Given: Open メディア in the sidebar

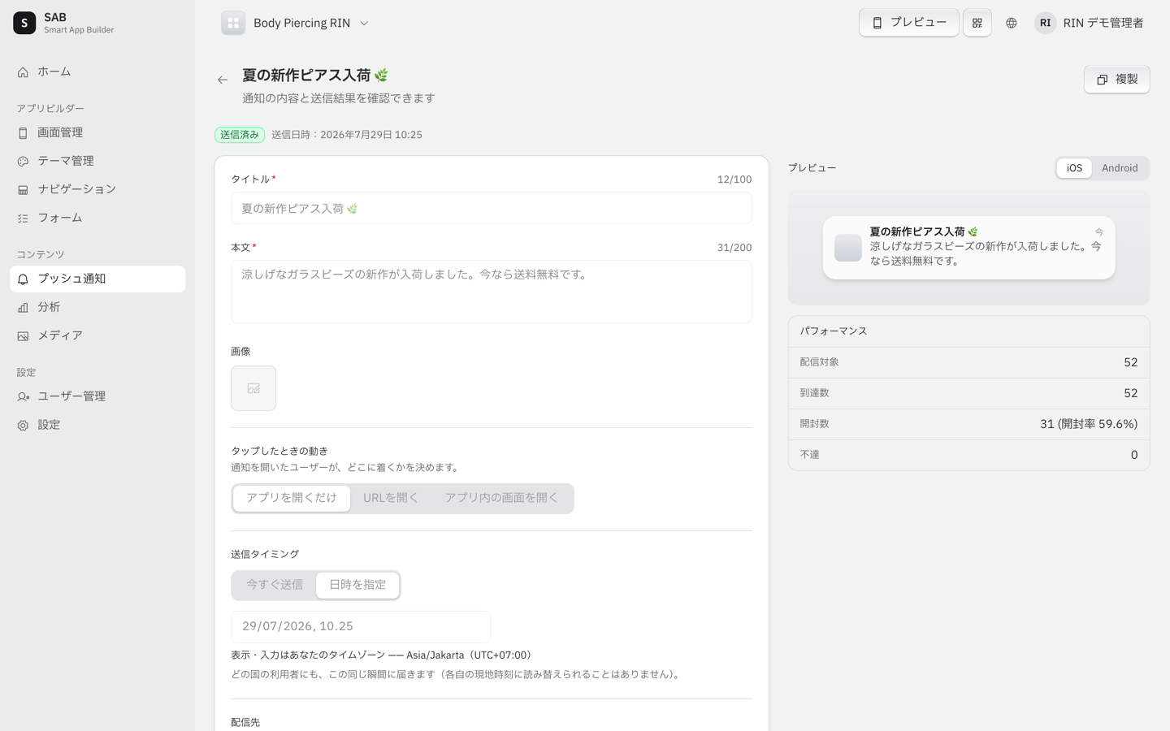Looking at the screenshot, I should click(x=97, y=335).
